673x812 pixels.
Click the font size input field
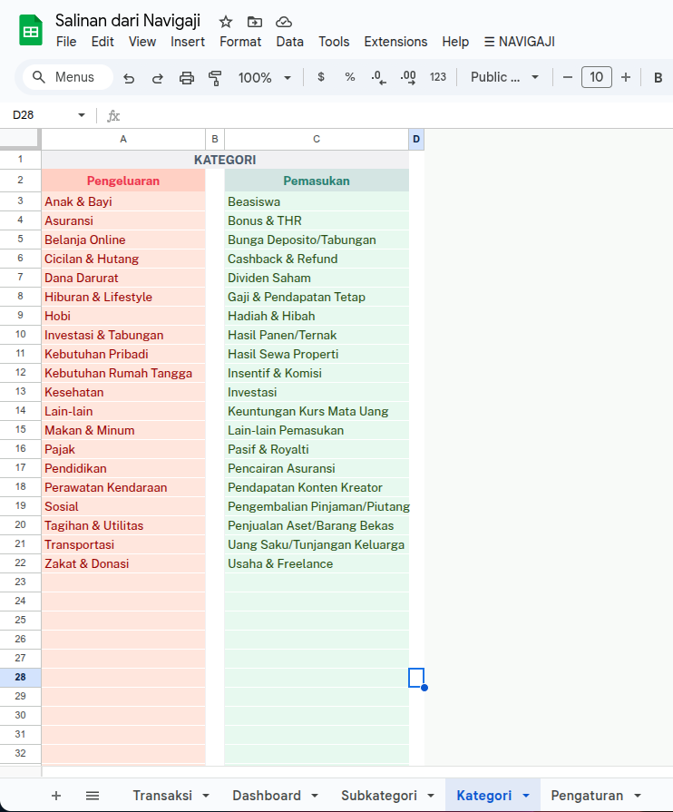tap(596, 78)
